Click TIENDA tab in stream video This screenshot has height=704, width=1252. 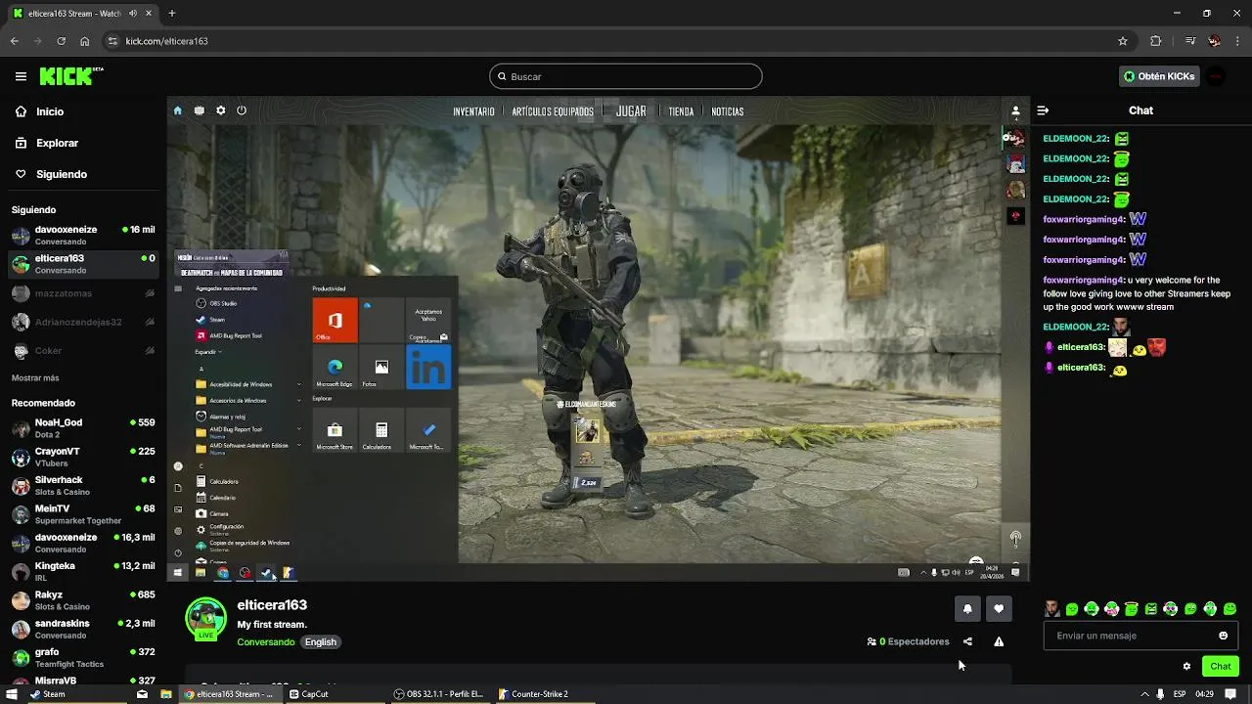click(681, 111)
